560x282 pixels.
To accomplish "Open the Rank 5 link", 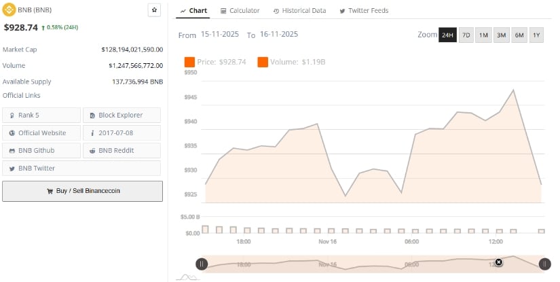I will [41, 115].
